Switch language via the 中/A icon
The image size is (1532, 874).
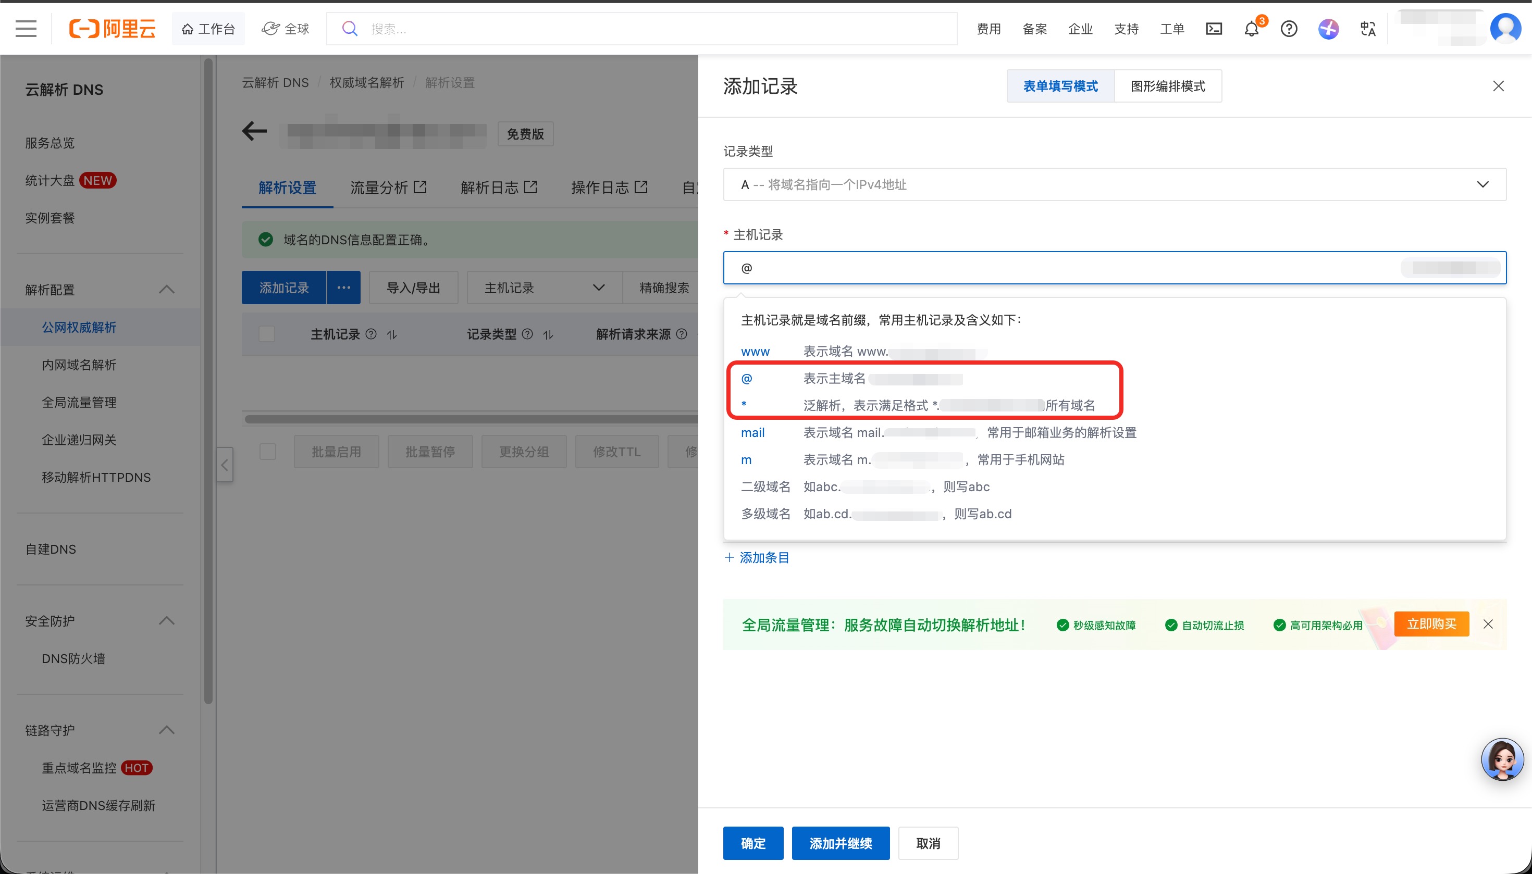(1367, 28)
